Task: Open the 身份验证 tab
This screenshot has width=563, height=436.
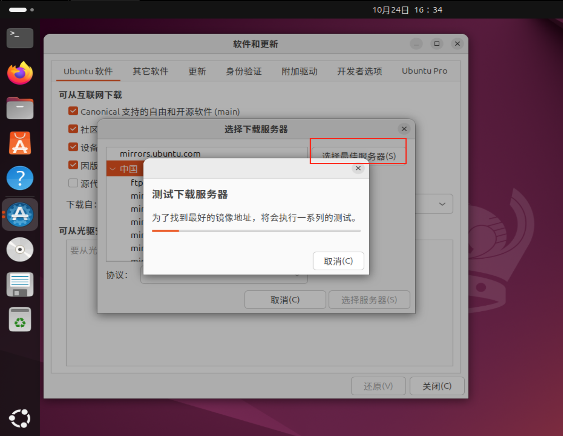Action: (244, 71)
